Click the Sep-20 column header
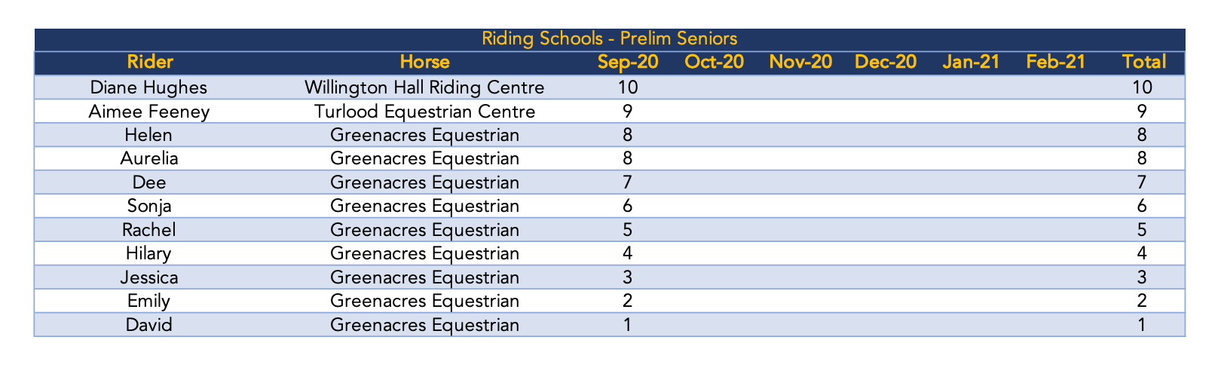Image resolution: width=1227 pixels, height=383 pixels. pos(628,62)
